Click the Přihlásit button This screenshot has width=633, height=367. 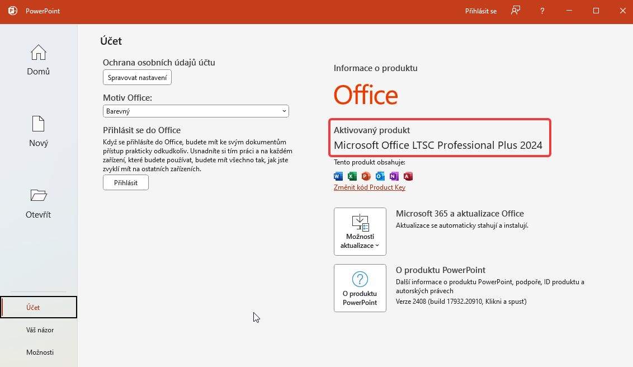[x=126, y=182]
